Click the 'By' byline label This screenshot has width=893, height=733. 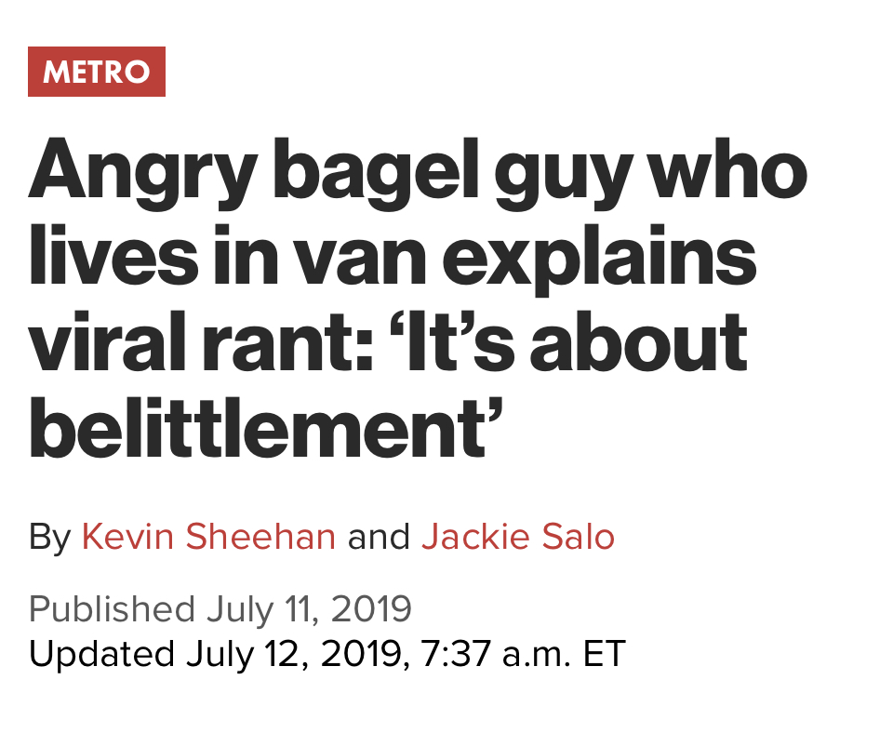[x=49, y=538]
